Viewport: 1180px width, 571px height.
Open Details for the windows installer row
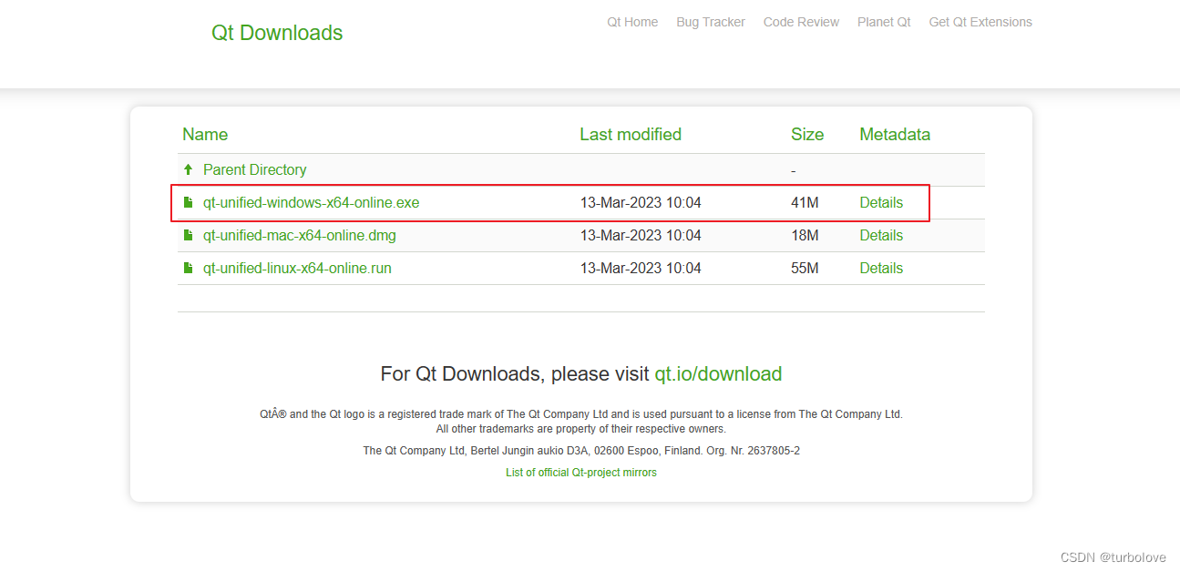881,202
